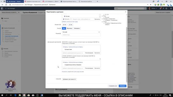Open the help icon in the Ads Manager bar
The height and width of the screenshot is (97, 173).
pyautogui.click(x=171, y=8)
